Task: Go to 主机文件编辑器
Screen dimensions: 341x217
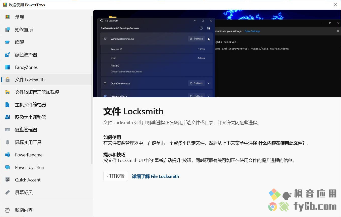Action: (47, 105)
